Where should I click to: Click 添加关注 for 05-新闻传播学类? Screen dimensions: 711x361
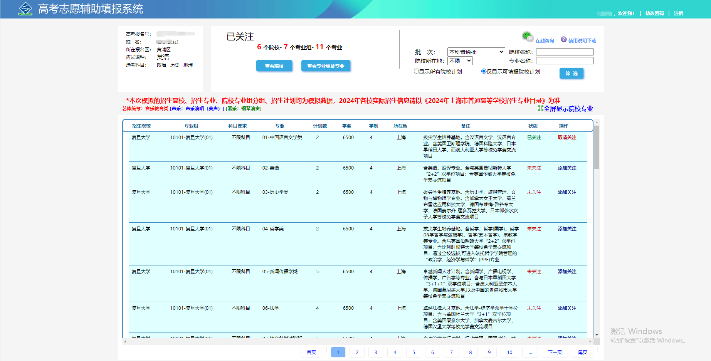pyautogui.click(x=567, y=271)
